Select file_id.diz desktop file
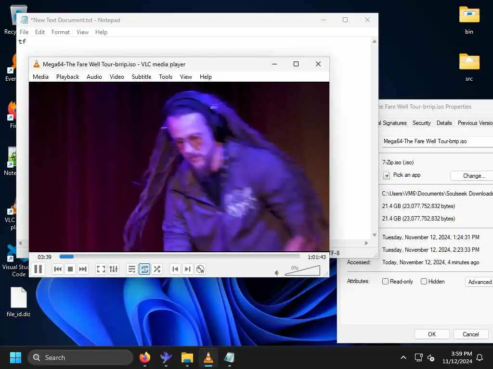 click(19, 302)
